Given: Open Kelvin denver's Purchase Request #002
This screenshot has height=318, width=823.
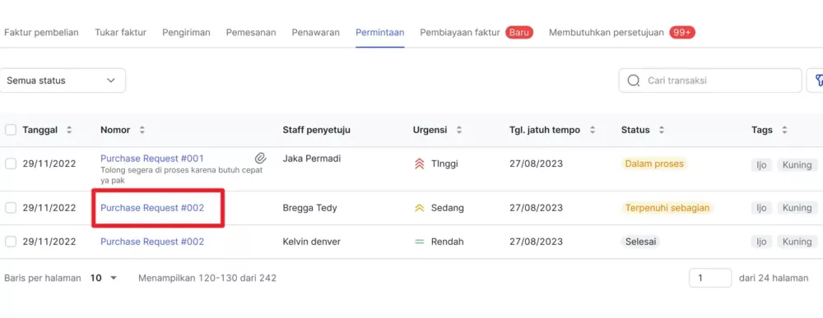Looking at the screenshot, I should 152,242.
